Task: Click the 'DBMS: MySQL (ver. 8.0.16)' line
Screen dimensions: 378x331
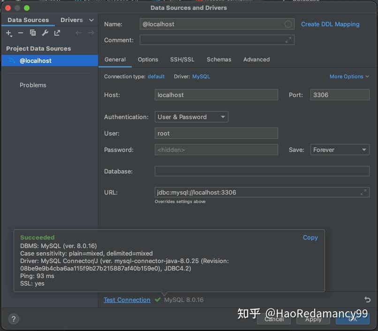Action: click(x=58, y=246)
